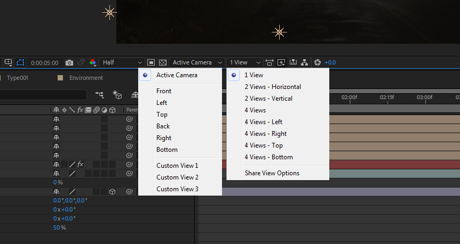This screenshot has width=460, height=244.
Task: Select 4 Views - Bottom layout
Action: 268,157
